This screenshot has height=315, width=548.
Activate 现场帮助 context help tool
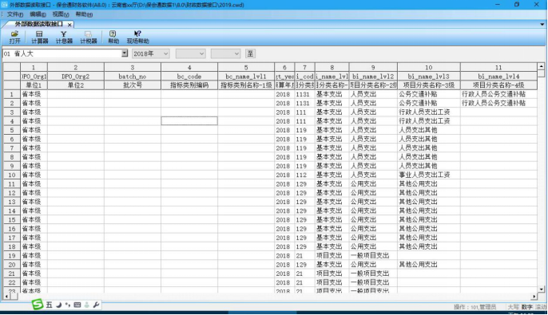point(137,37)
